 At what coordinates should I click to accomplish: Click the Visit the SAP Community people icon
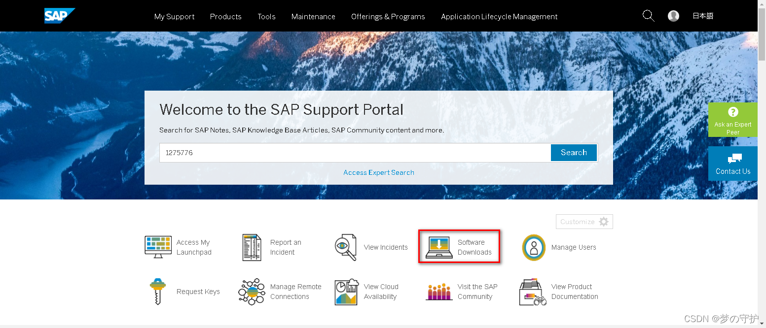(439, 292)
